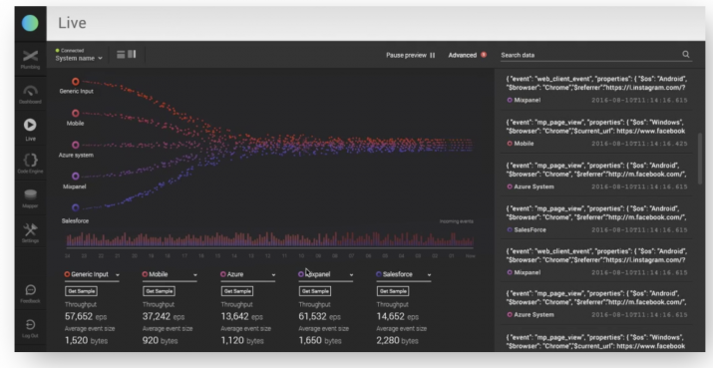Click the Salesforce source node
This screenshot has width=713, height=368.
pyautogui.click(x=76, y=207)
